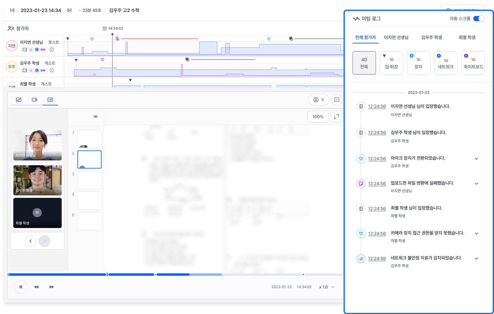
Task: Open timestamp link for 이지연 선생님 입장
Action: click(377, 106)
